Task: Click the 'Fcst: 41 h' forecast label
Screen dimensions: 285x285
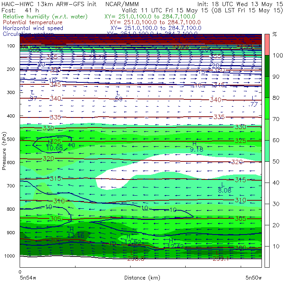Action: [x=20, y=10]
